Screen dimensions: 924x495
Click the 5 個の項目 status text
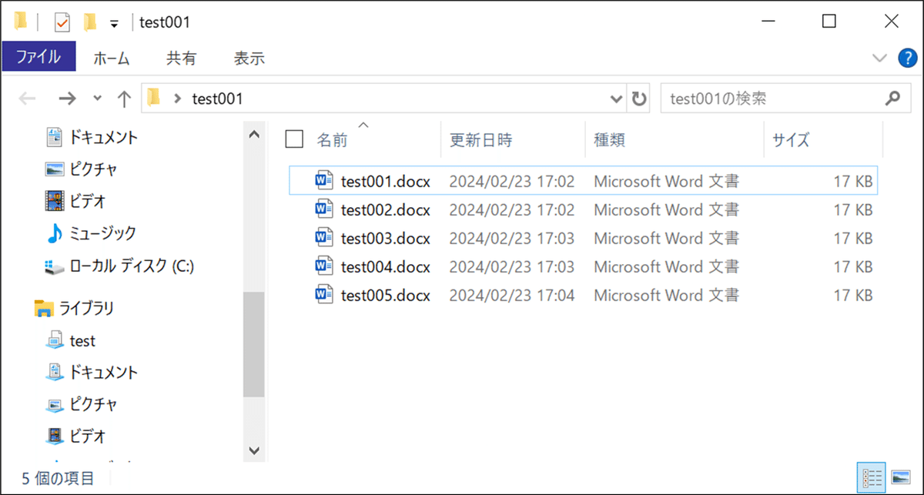pos(59,478)
